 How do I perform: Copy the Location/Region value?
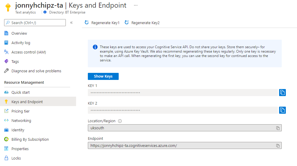pos(278,128)
